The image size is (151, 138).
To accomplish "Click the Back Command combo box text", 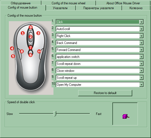I will [x=67, y=43].
